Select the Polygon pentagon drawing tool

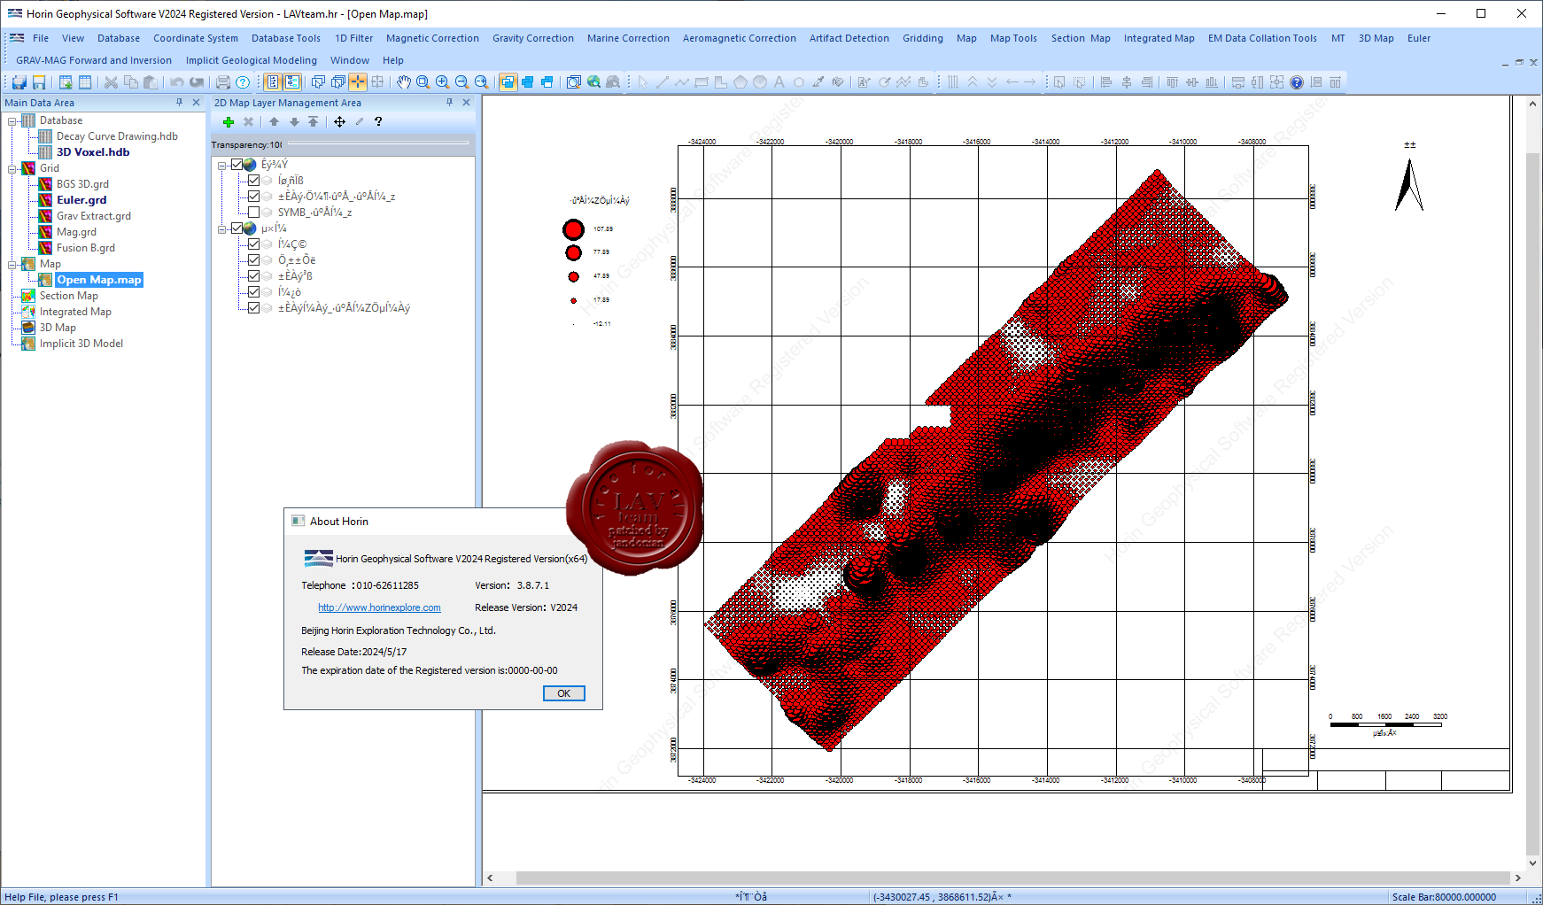[740, 82]
